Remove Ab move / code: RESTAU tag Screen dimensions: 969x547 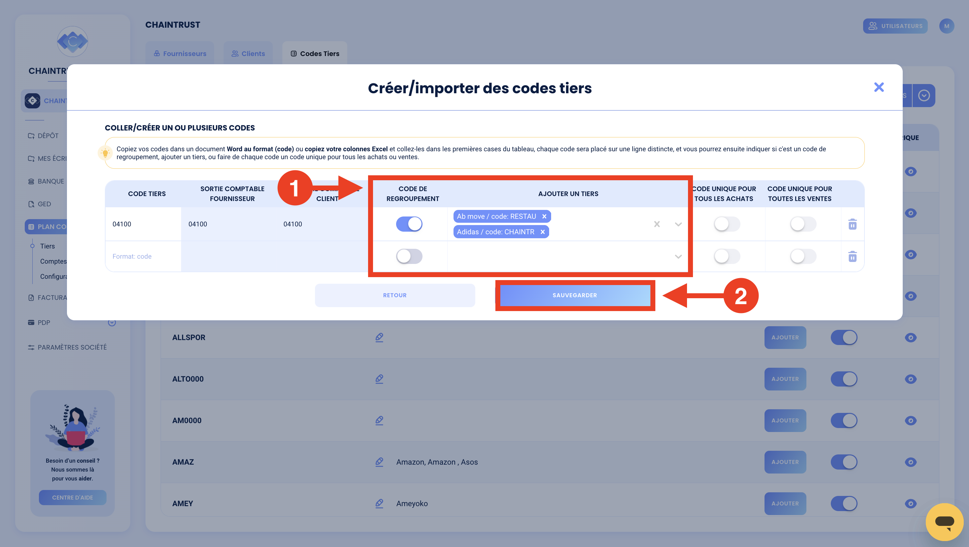point(544,216)
